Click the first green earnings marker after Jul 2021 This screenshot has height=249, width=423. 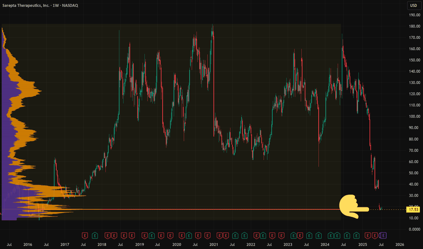[x=235, y=236]
